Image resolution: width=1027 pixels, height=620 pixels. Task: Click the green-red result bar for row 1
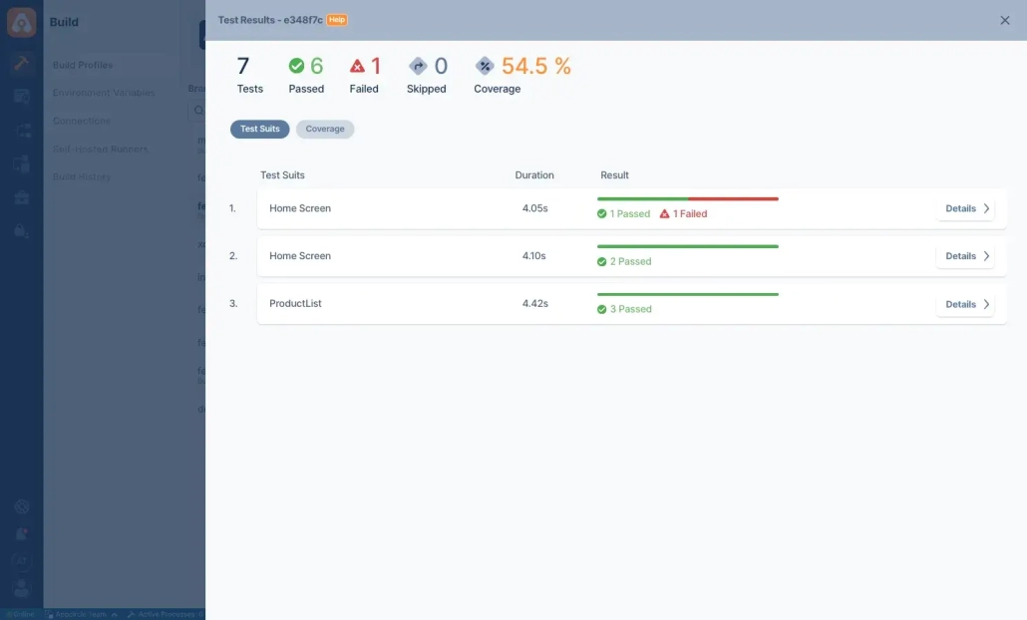(x=688, y=198)
